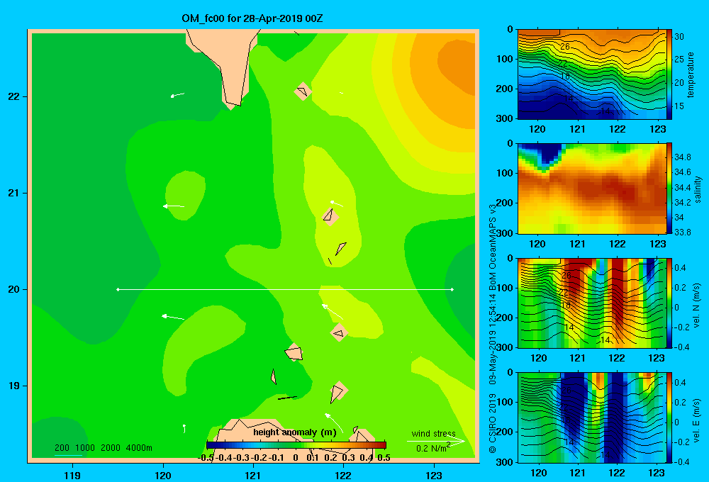The height and width of the screenshot is (482, 709).
Task: Click the "30" tick on temperature color bar
Action: [679, 37]
